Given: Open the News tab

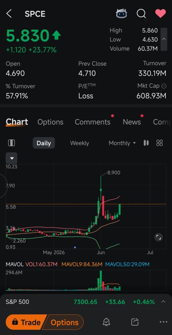Looking at the screenshot, I should (x=132, y=122).
